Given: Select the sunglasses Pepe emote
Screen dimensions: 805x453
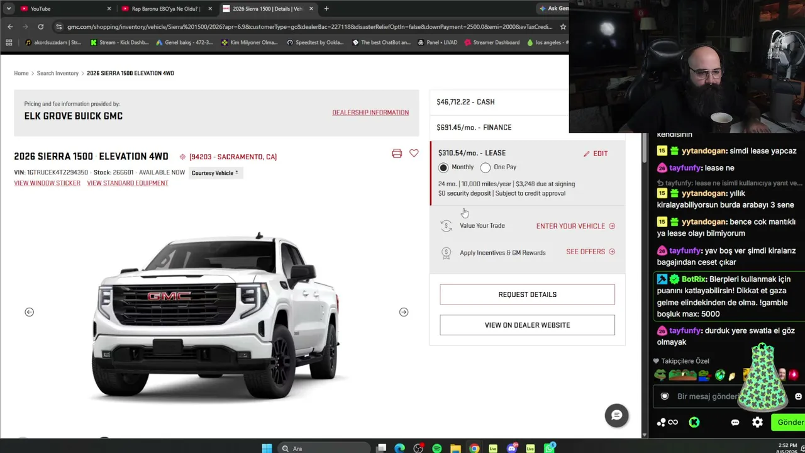Looking at the screenshot, I should pos(660,375).
